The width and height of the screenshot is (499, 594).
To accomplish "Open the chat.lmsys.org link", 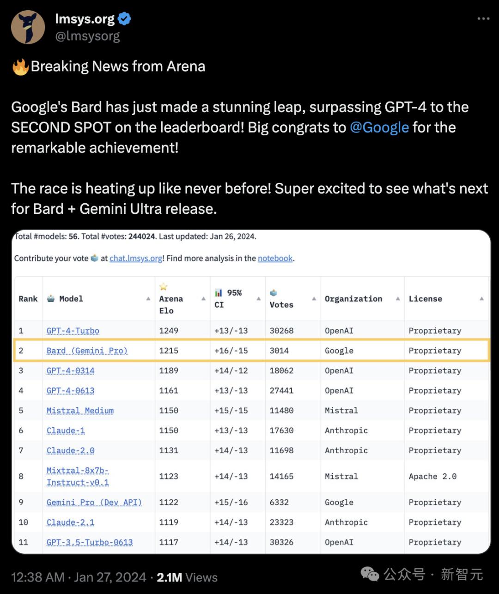I will click(x=136, y=258).
